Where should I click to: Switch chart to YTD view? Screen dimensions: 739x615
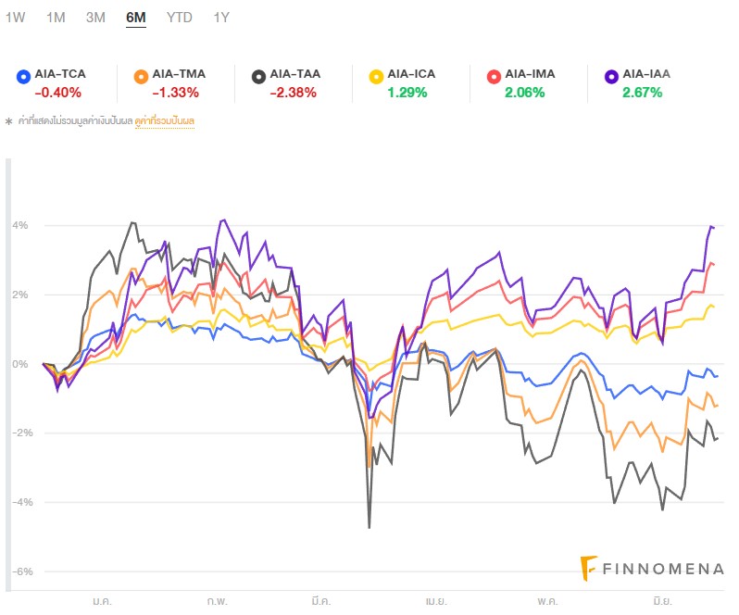click(x=179, y=17)
